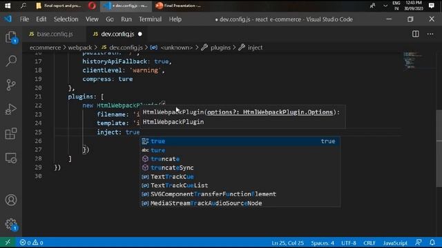Open the Windows action center icon

point(431,6)
